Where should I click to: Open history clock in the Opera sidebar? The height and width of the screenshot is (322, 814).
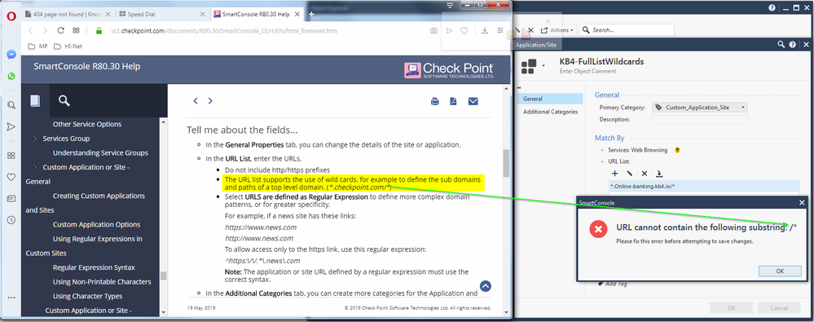[x=11, y=219]
